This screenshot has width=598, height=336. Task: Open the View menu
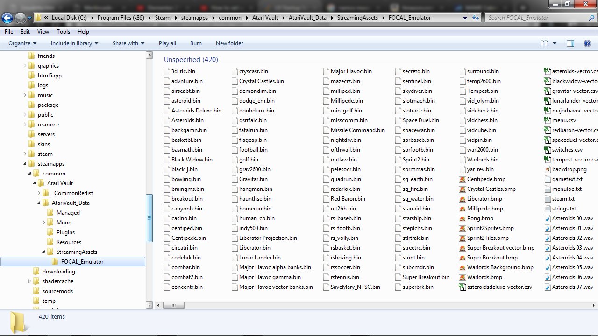[x=43, y=32]
